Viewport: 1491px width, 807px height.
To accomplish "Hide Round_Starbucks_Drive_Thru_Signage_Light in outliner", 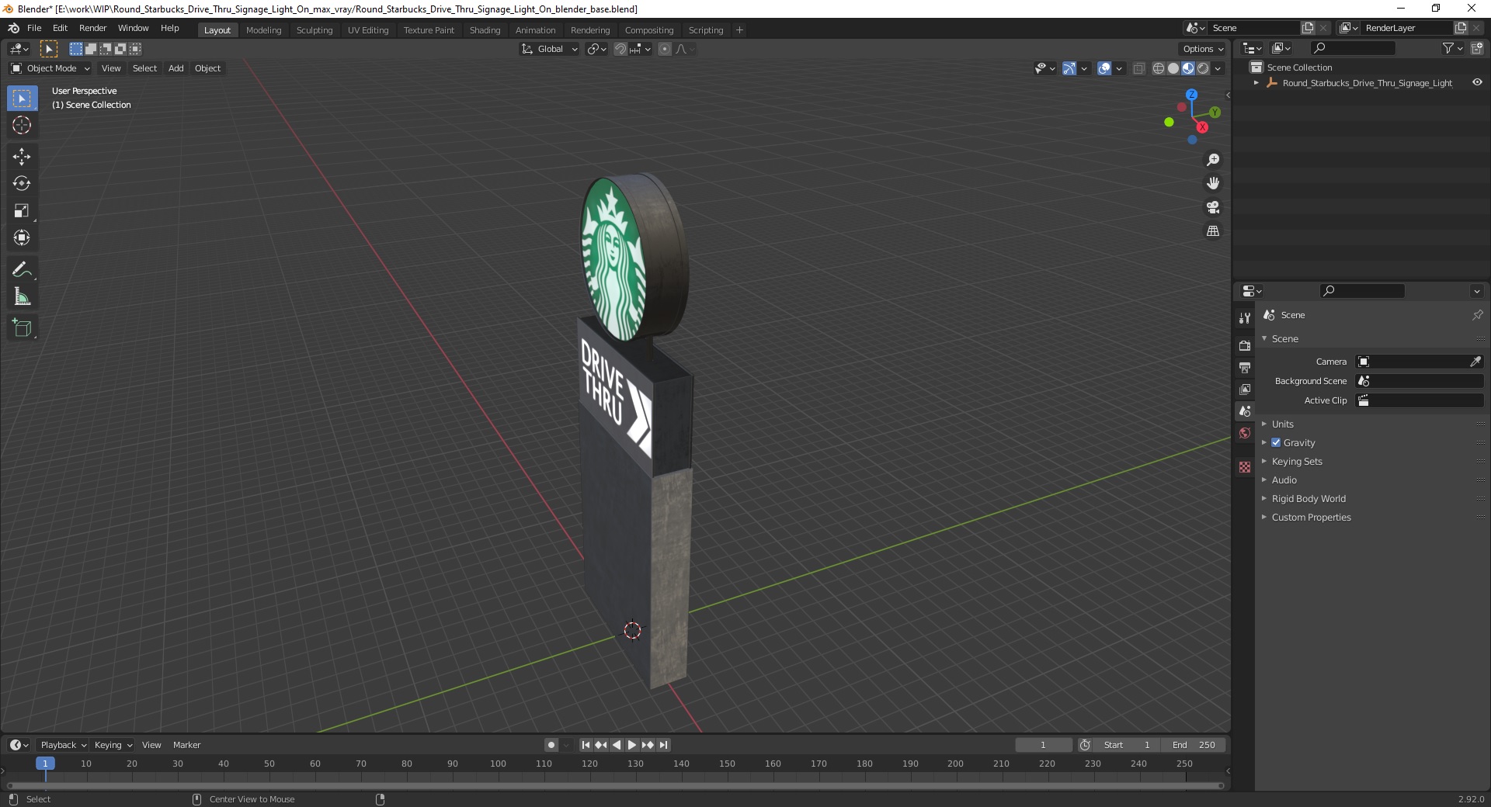I will 1477,83.
